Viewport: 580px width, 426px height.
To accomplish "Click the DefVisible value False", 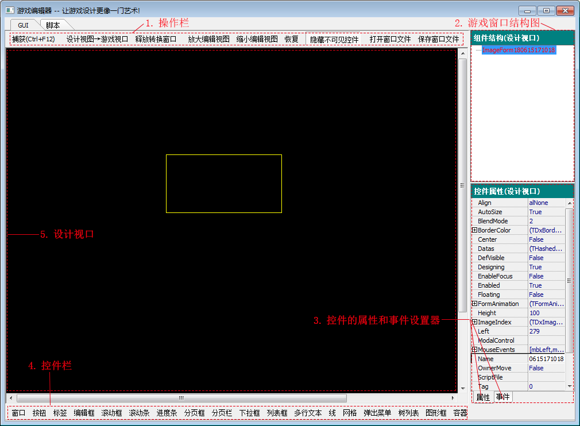I will click(x=546, y=258).
